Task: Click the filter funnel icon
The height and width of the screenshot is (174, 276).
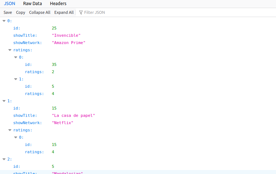Action: click(81, 12)
